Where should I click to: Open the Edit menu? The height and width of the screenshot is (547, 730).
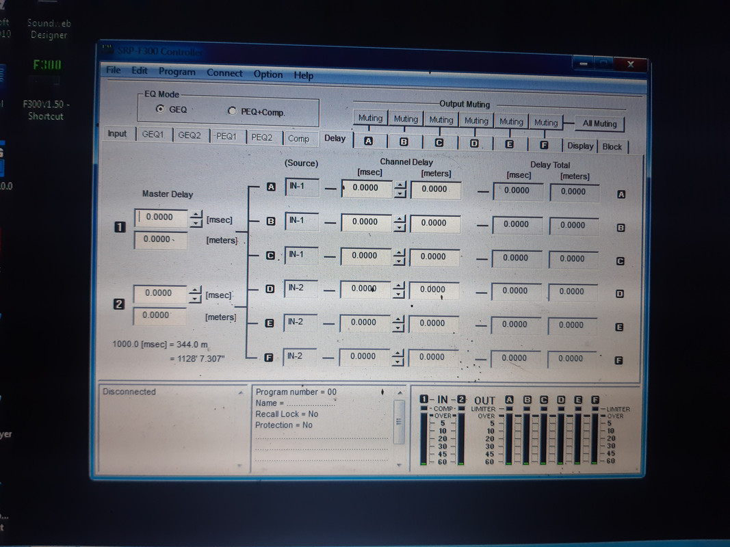pyautogui.click(x=139, y=70)
